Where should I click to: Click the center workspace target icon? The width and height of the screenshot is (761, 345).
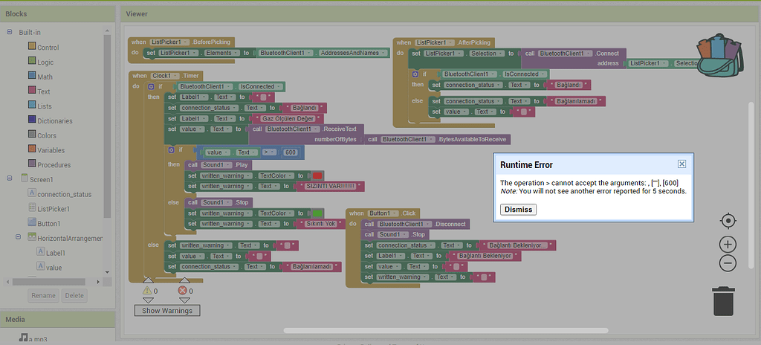728,221
